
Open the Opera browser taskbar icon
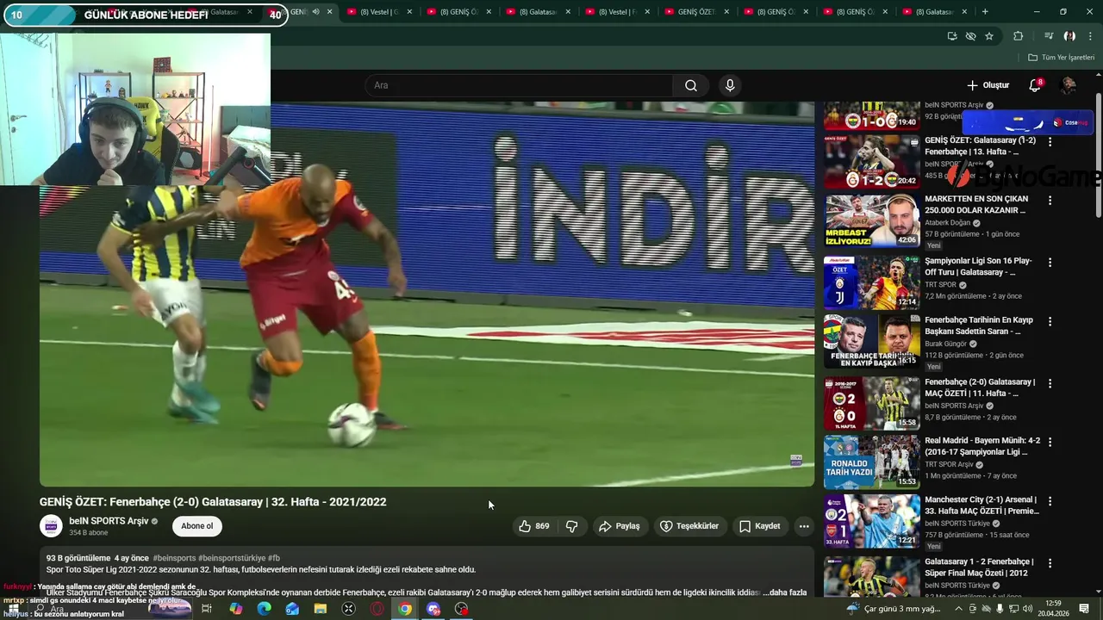377,609
